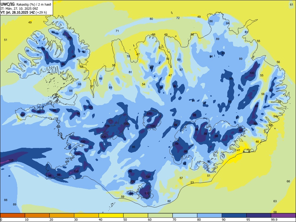Click the bright yellow 40–50 legend swatch
Screen dimensions: 296x222
click(111, 215)
